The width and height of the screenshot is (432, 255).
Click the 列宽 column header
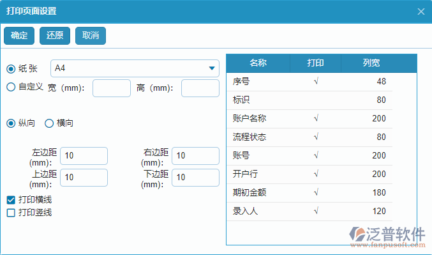pyautogui.click(x=371, y=63)
